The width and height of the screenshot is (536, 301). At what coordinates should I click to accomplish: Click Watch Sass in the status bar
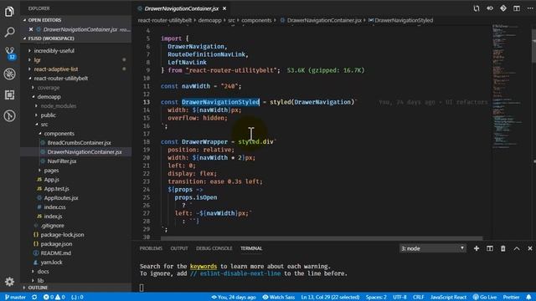(279, 298)
